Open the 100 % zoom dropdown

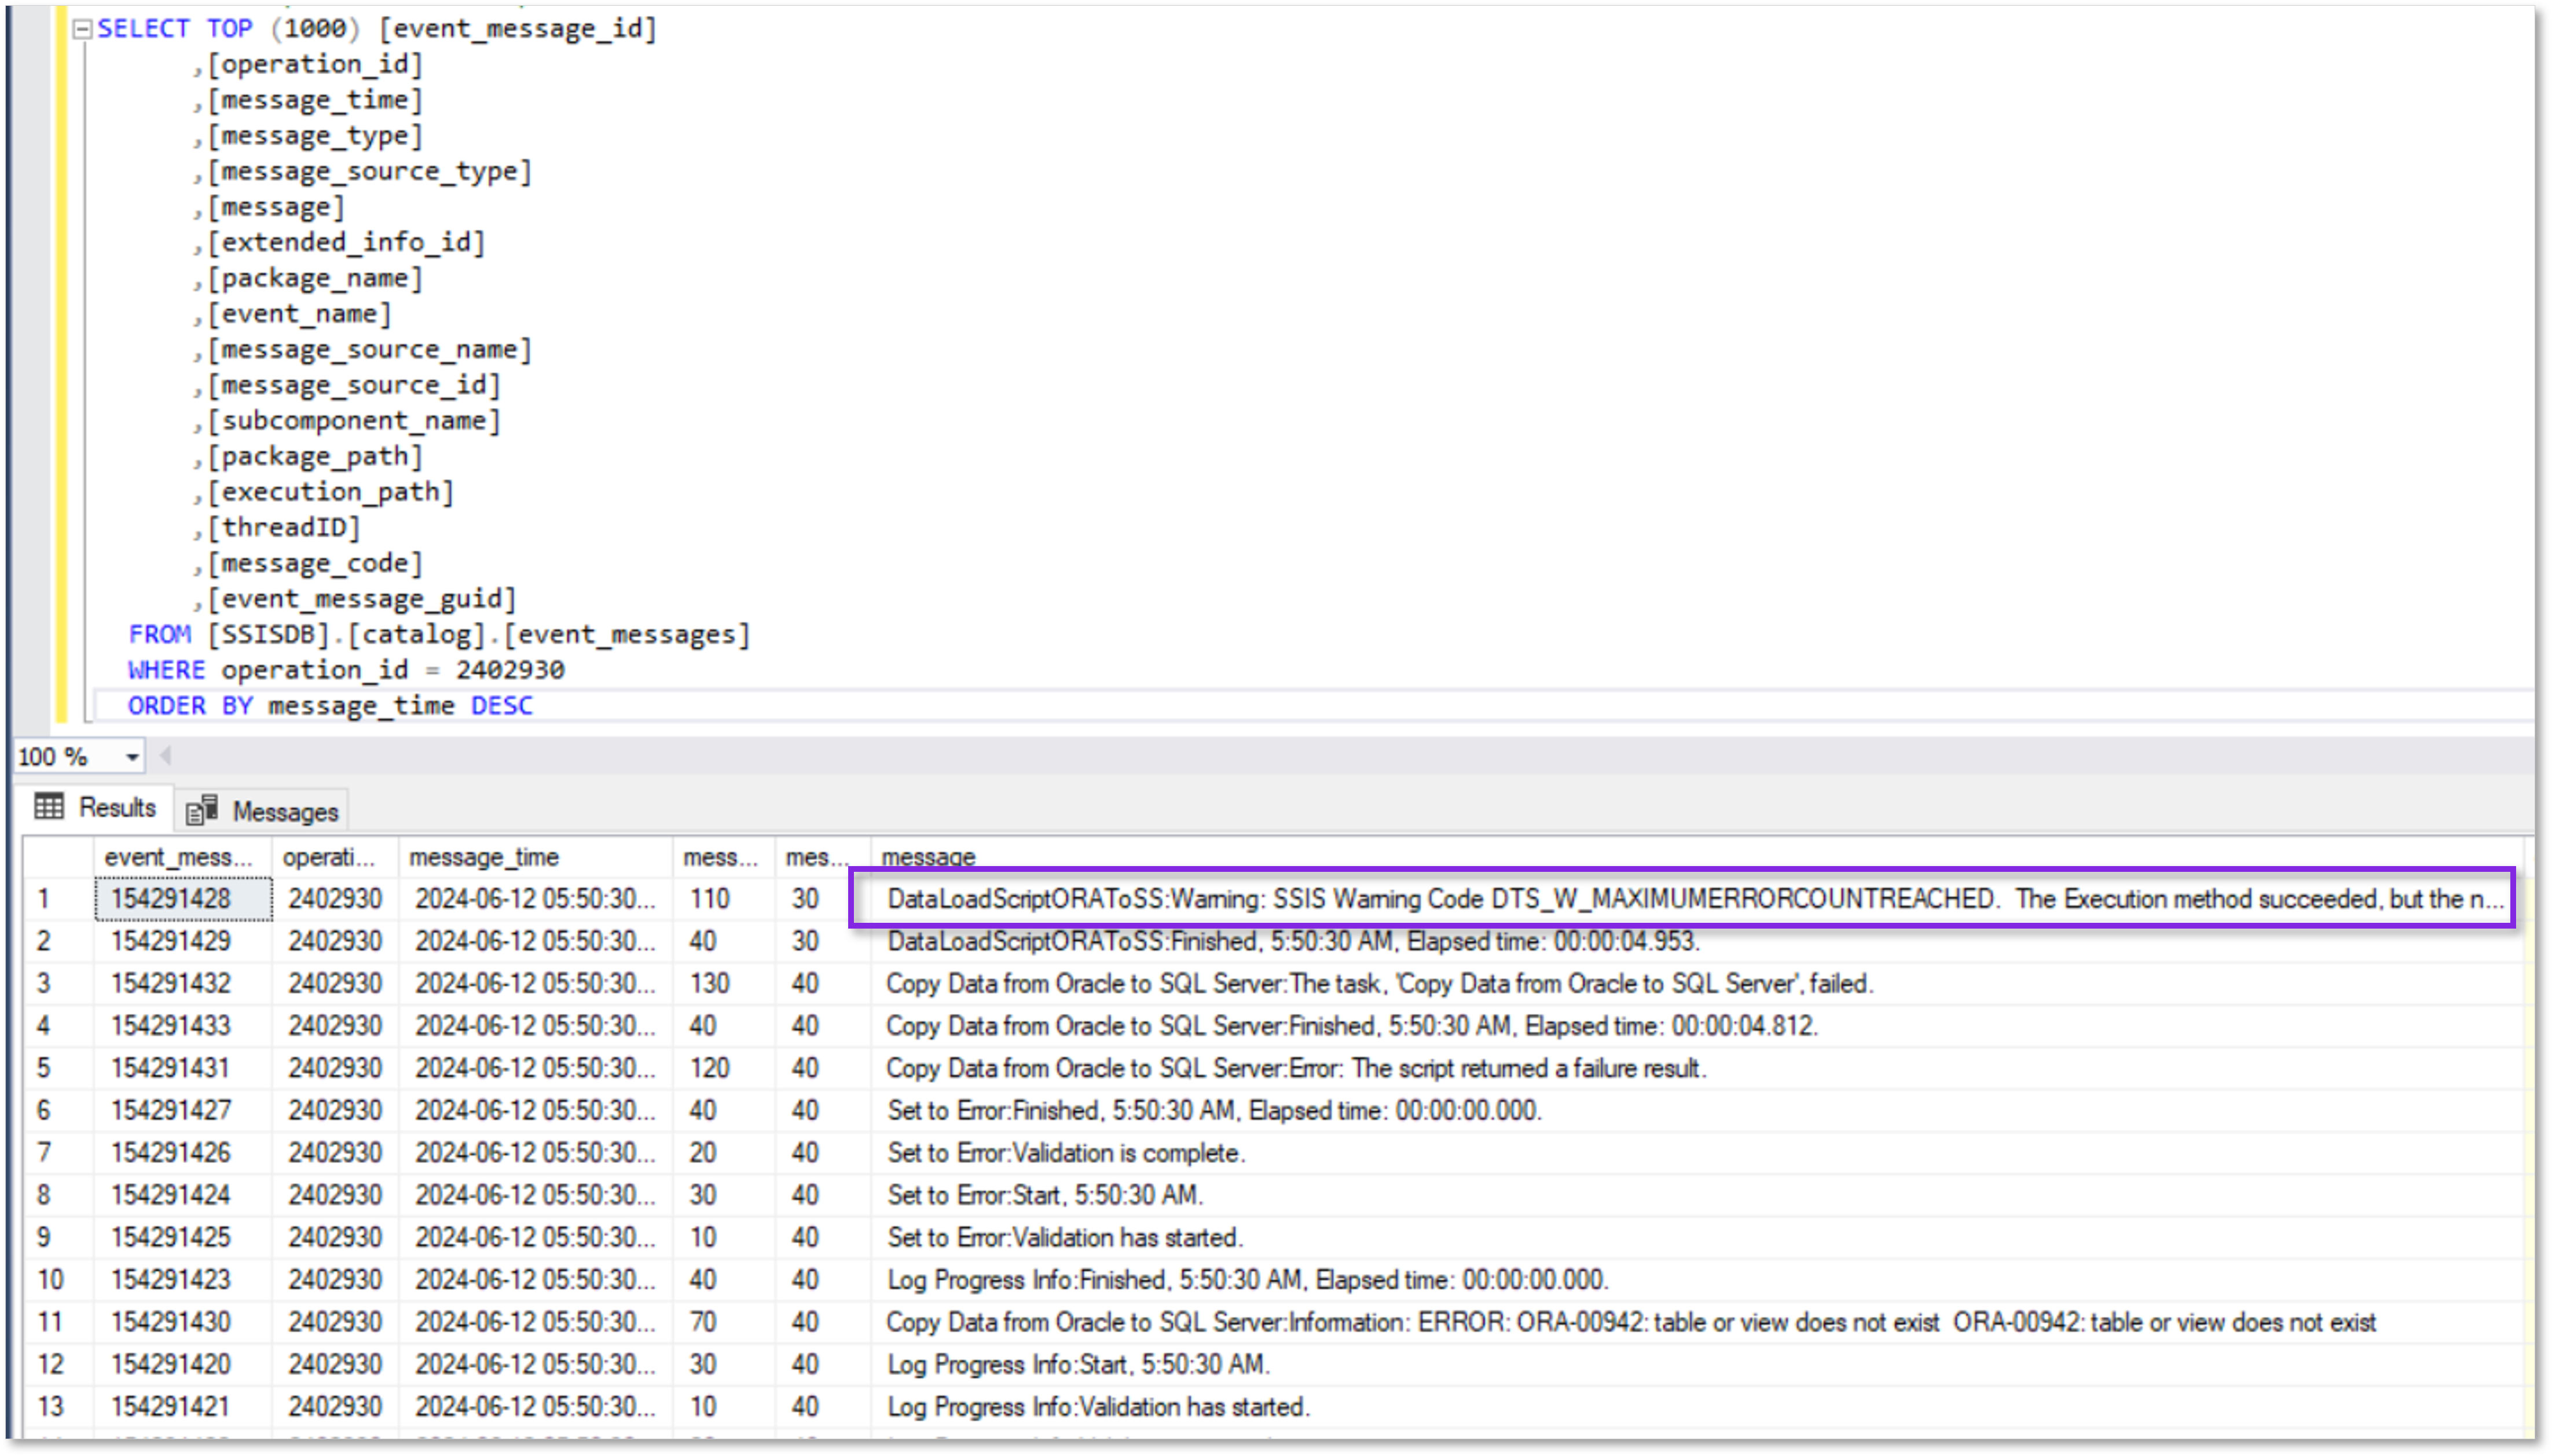click(x=131, y=757)
